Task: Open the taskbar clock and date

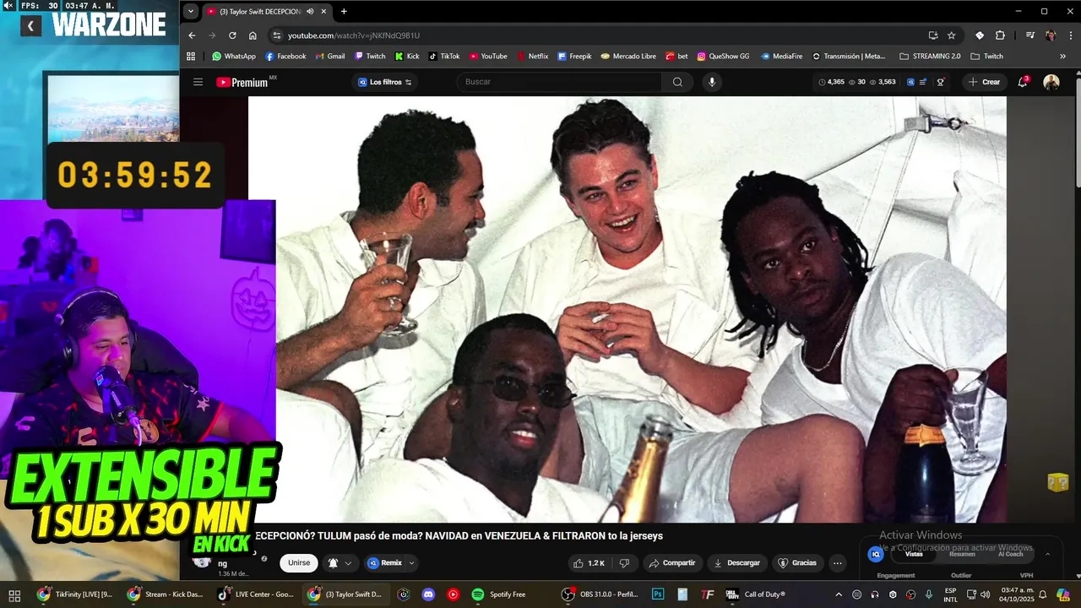Action: click(x=1017, y=594)
